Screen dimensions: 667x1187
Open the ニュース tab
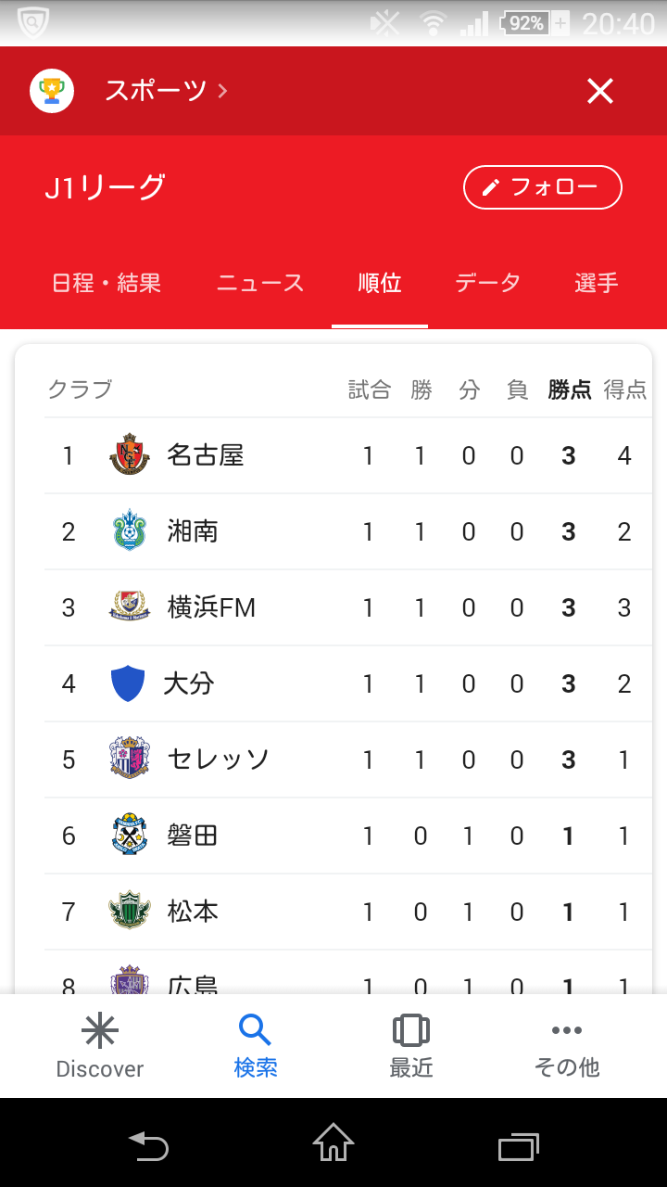(x=260, y=283)
